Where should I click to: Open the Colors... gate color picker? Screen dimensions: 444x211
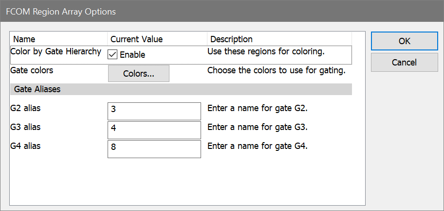coord(138,74)
